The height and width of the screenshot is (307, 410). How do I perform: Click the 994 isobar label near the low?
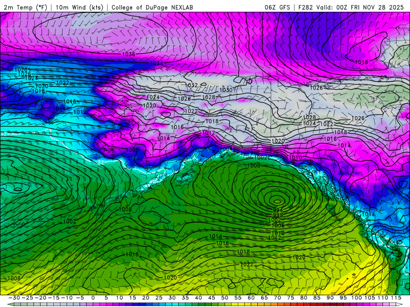pyautogui.click(x=278, y=210)
